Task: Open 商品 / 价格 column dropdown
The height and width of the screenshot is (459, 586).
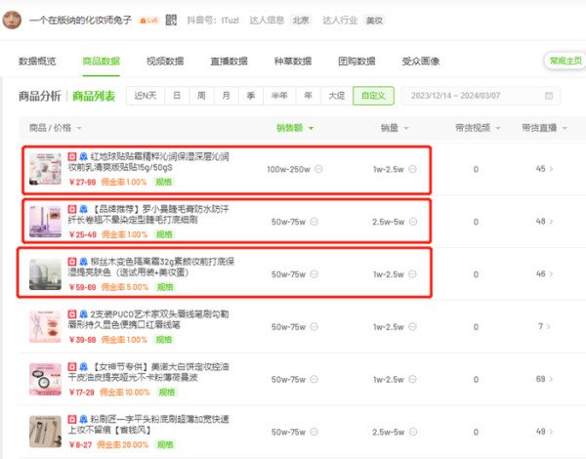Action: coord(56,128)
